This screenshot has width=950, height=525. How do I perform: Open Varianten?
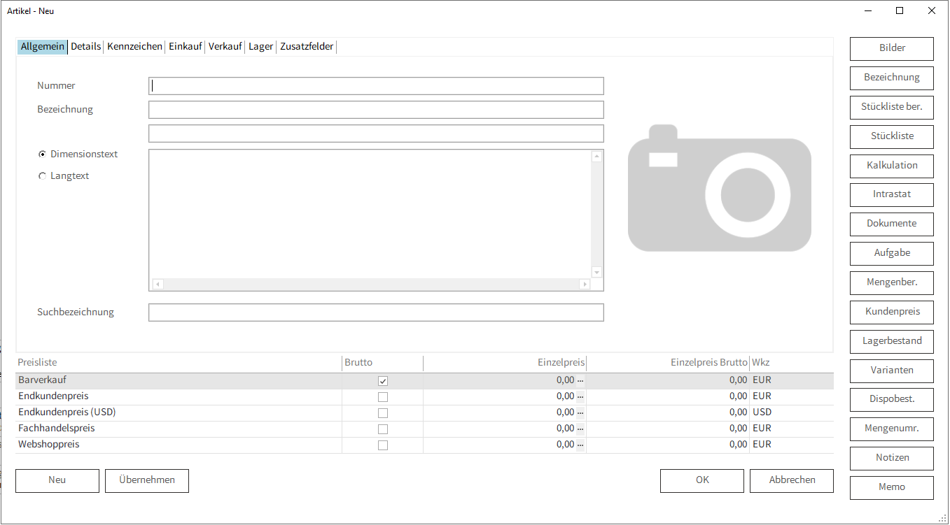[892, 371]
